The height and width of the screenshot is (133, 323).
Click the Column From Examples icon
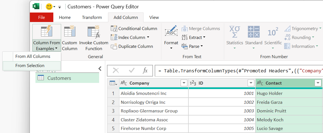(x=47, y=32)
